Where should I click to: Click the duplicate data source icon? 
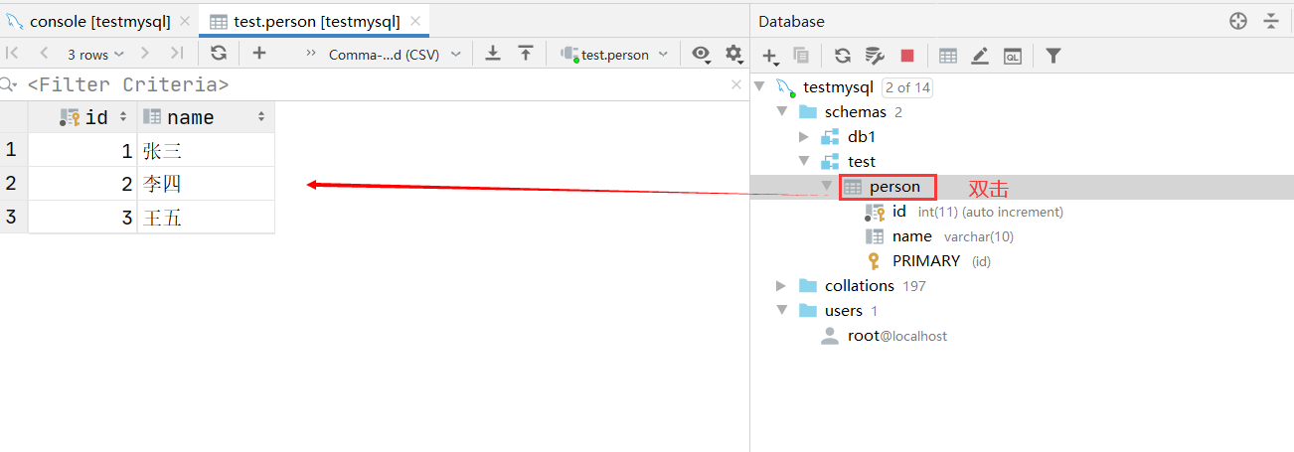coord(801,56)
